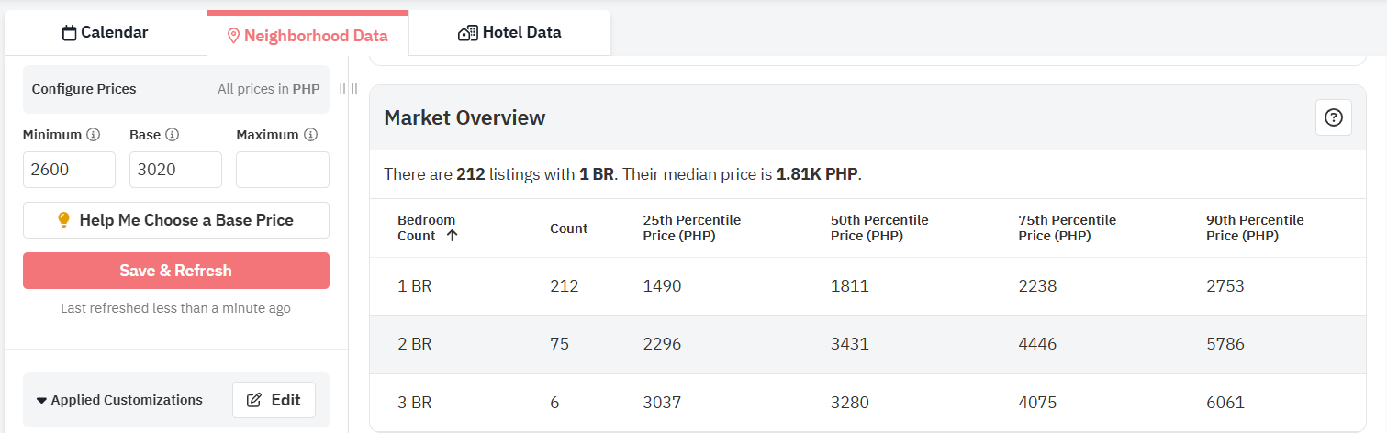Switch to the Calendar tab

(x=106, y=33)
